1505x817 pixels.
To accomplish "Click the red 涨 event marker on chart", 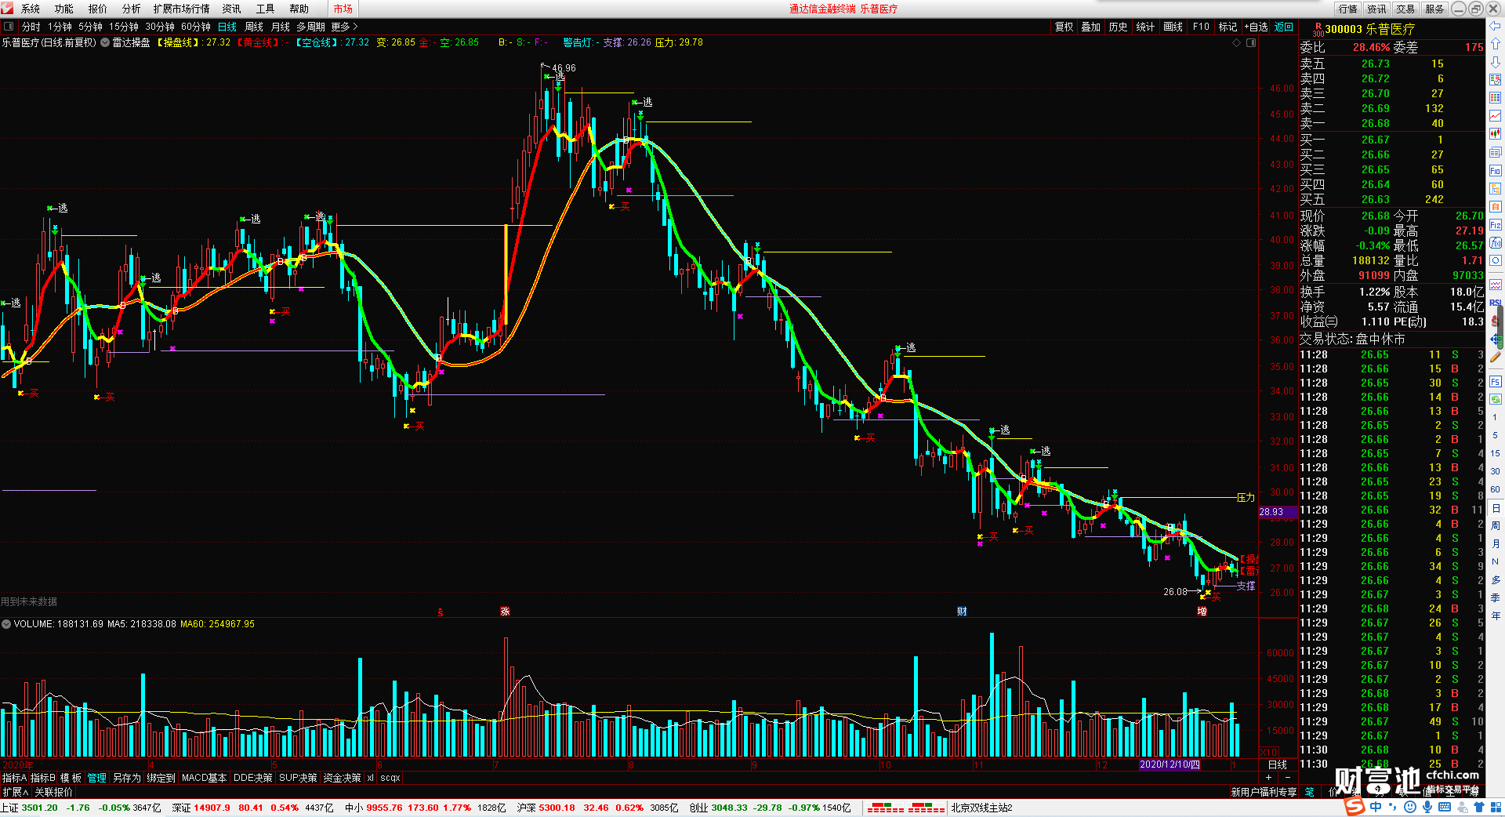I will [x=505, y=612].
